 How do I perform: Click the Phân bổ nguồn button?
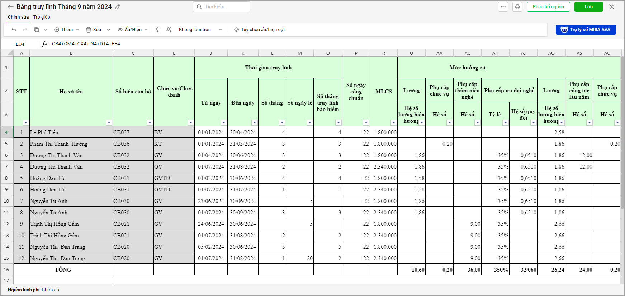[x=548, y=7]
